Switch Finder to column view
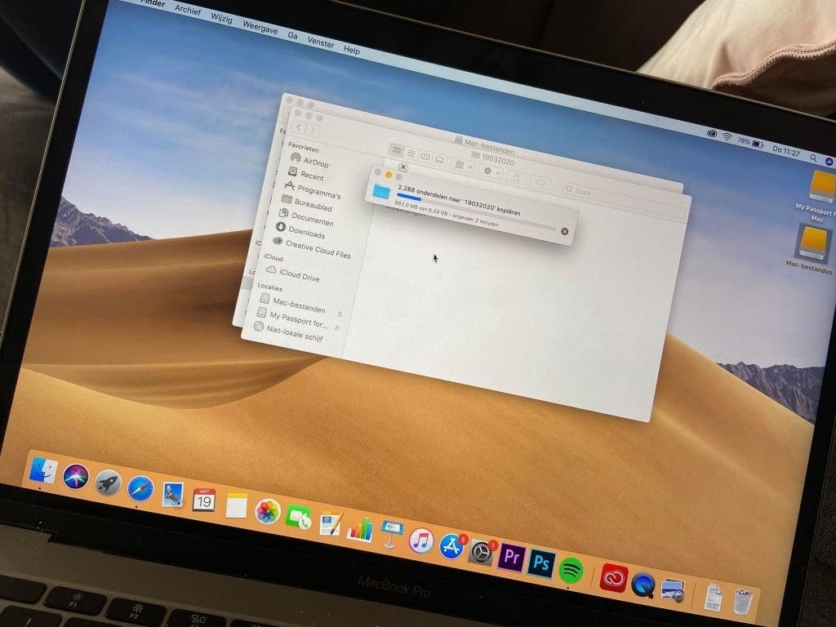 (425, 157)
